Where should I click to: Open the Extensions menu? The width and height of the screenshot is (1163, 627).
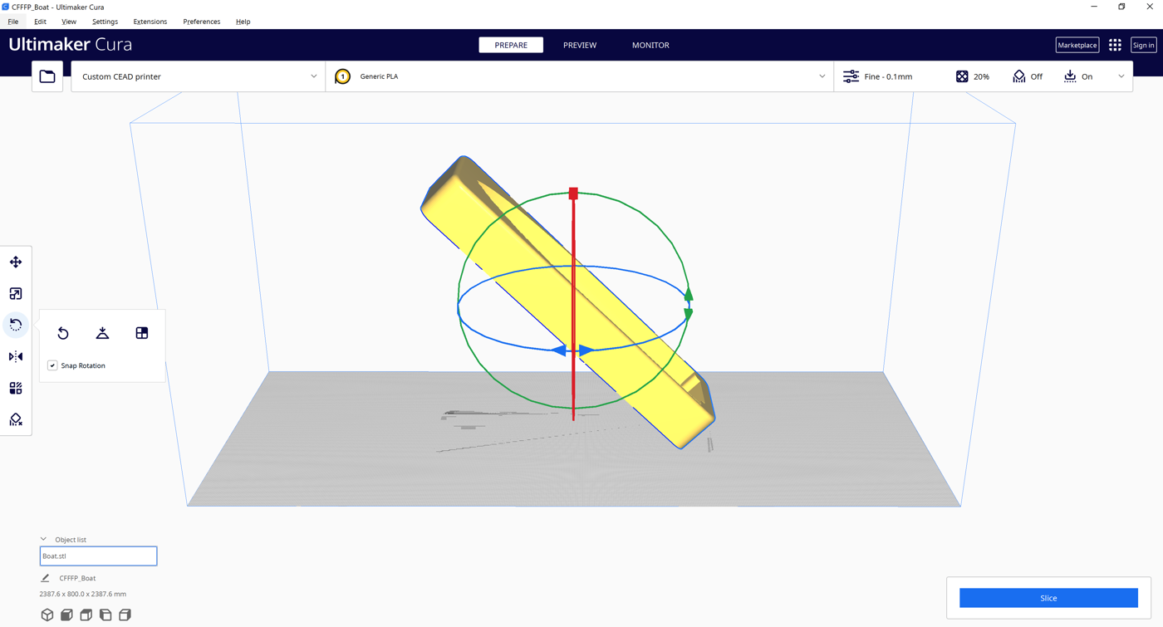[150, 22]
